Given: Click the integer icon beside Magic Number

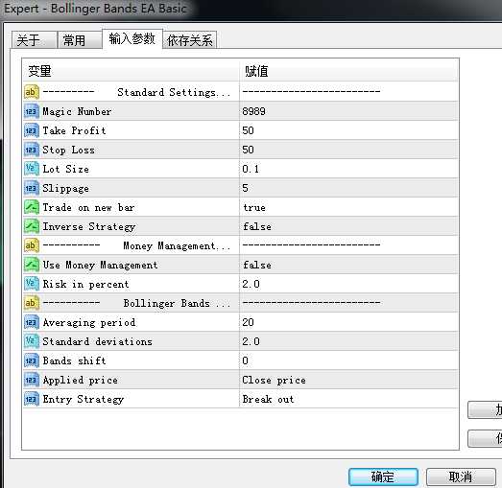Looking at the screenshot, I should click(x=32, y=111).
